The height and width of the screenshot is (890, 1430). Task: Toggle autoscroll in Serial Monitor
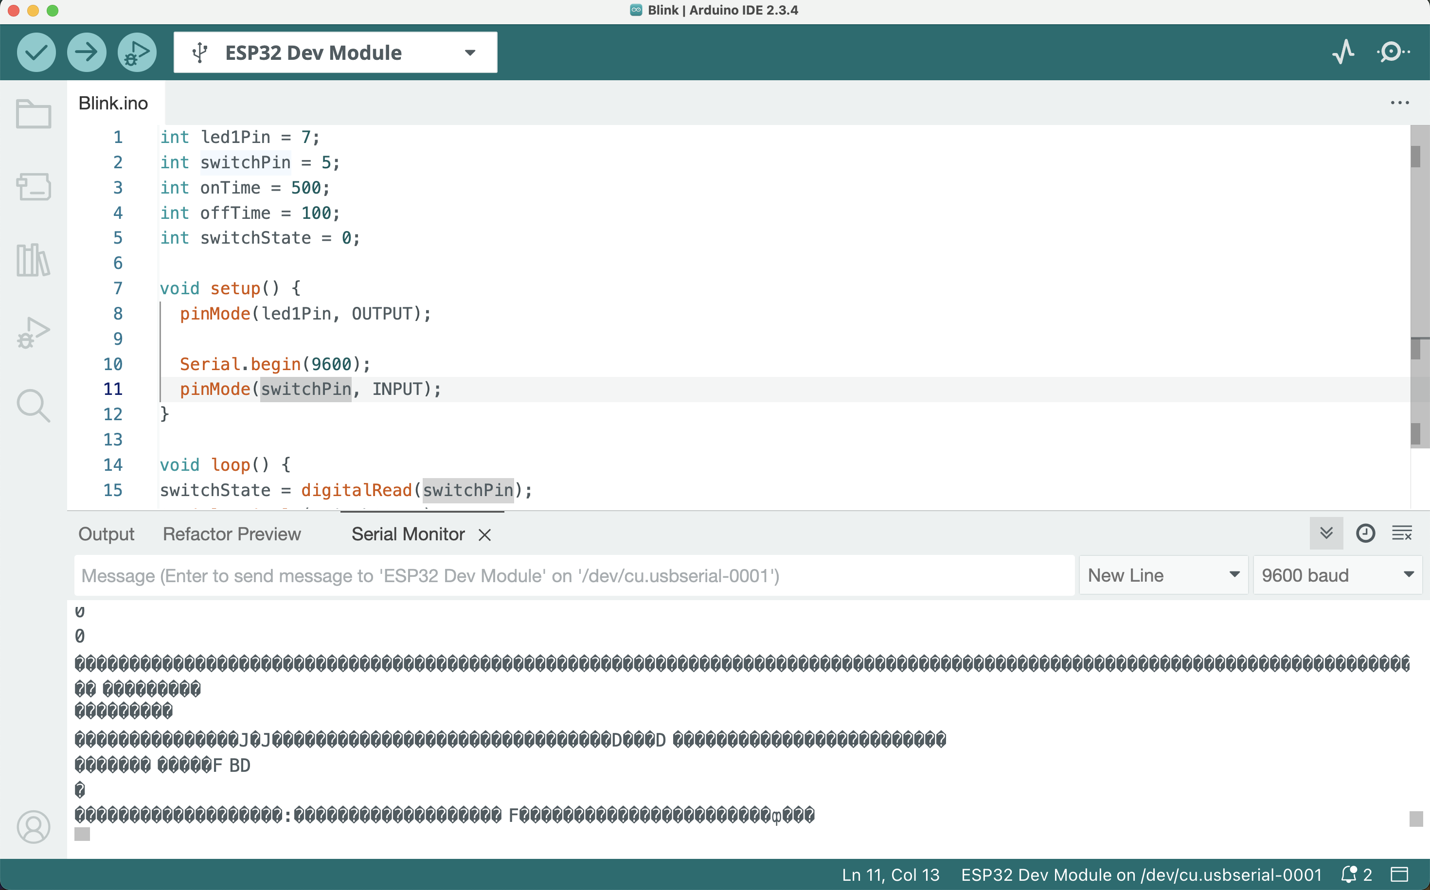pos(1326,534)
